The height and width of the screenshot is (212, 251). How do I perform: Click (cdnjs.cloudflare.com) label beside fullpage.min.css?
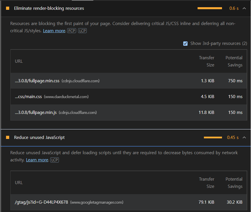(80, 81)
